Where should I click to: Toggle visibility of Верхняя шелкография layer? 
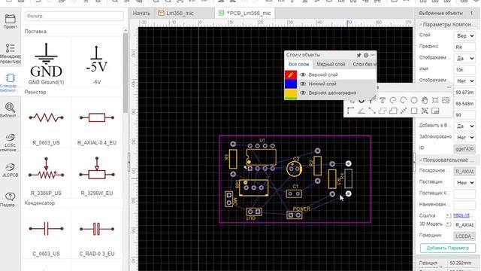pyautogui.click(x=303, y=93)
